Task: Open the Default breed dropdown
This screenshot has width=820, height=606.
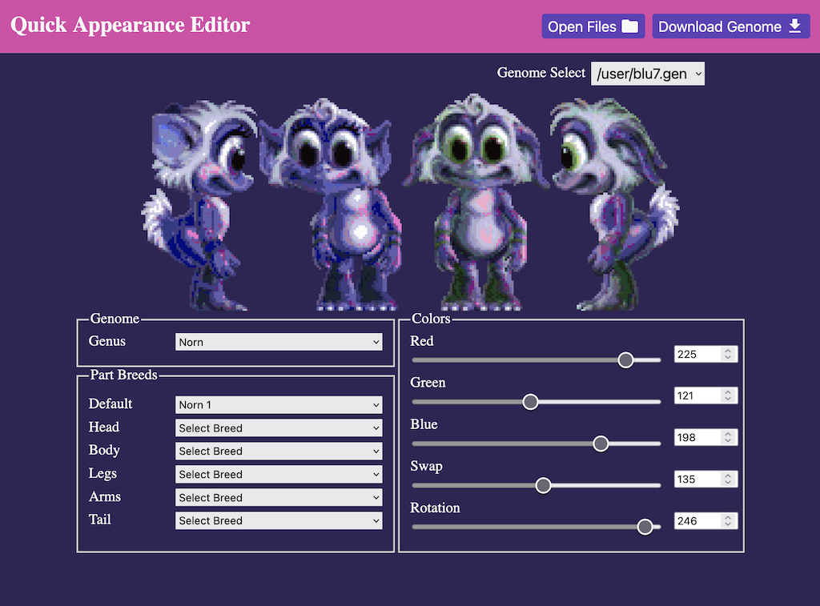Action: click(279, 405)
